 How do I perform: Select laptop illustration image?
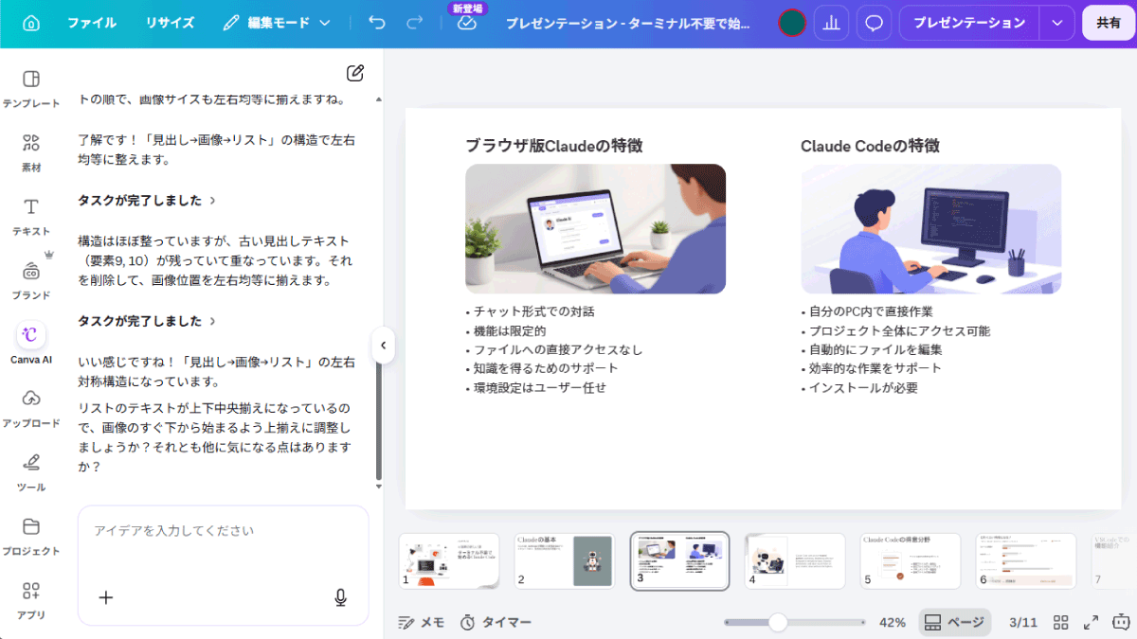tap(595, 229)
